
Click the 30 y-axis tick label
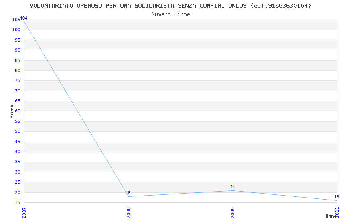(18, 172)
